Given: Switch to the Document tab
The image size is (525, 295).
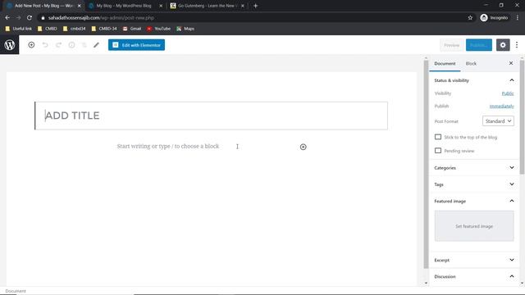Looking at the screenshot, I should [445, 64].
